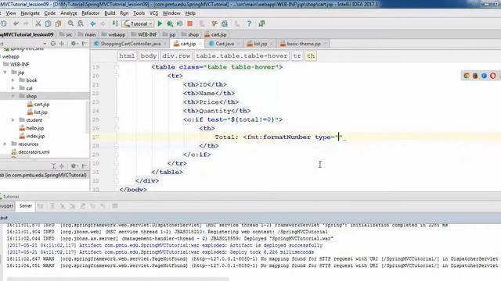
Task: Click Quantity header text on line 24
Action: point(215,111)
